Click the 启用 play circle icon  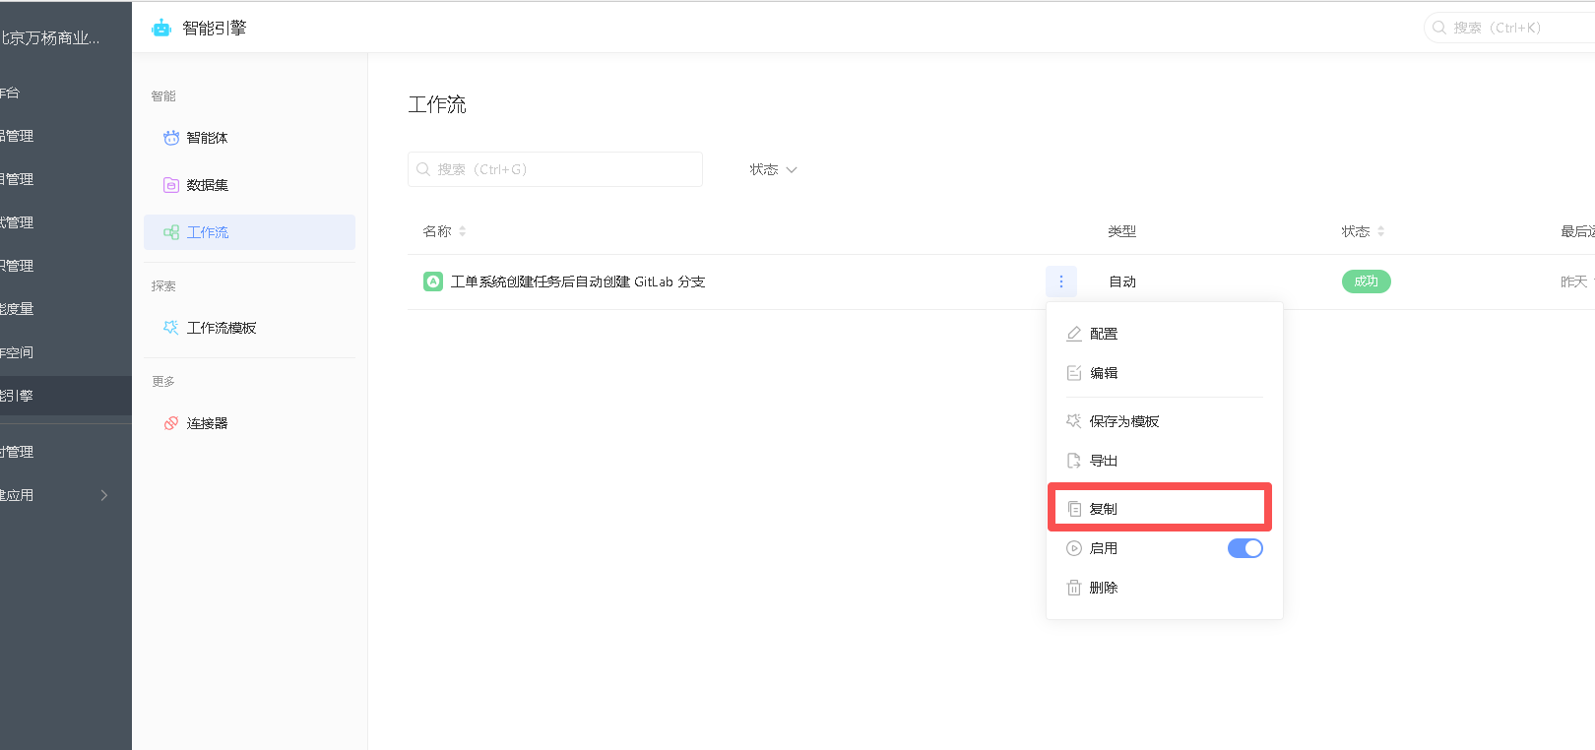[x=1074, y=548]
